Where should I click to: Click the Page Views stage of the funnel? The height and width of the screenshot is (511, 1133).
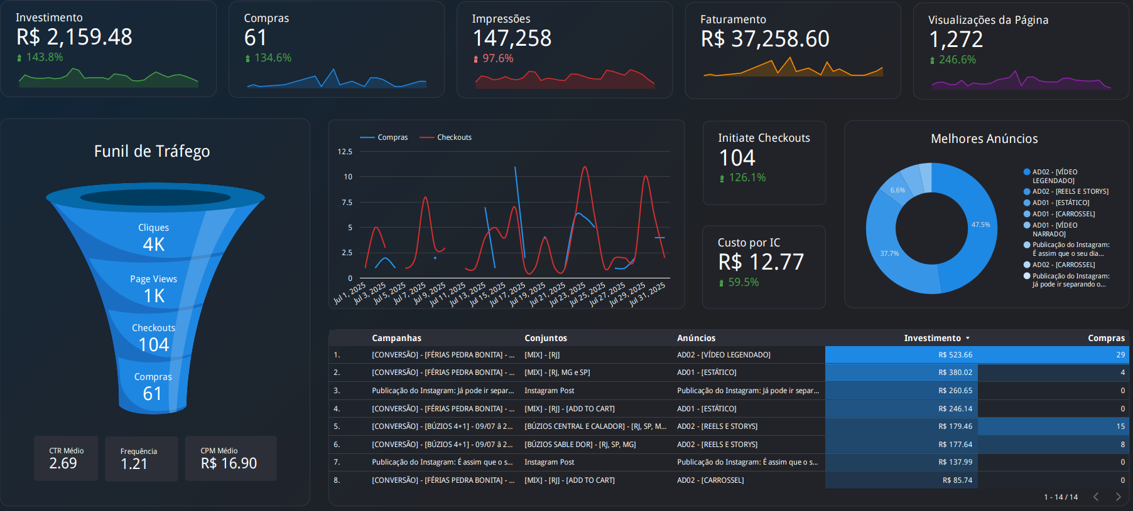coord(154,288)
